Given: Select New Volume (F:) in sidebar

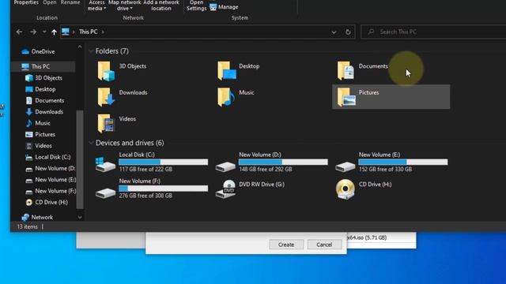Looking at the screenshot, I should [51, 191].
